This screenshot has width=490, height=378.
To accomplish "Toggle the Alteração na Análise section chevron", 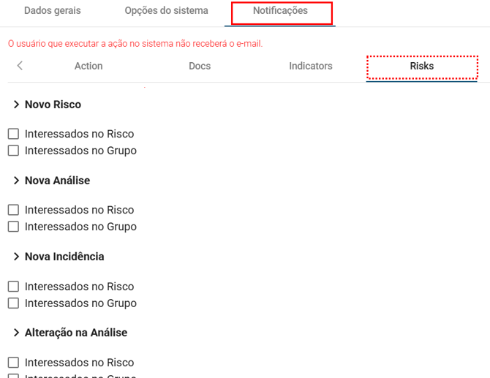I will tap(16, 333).
